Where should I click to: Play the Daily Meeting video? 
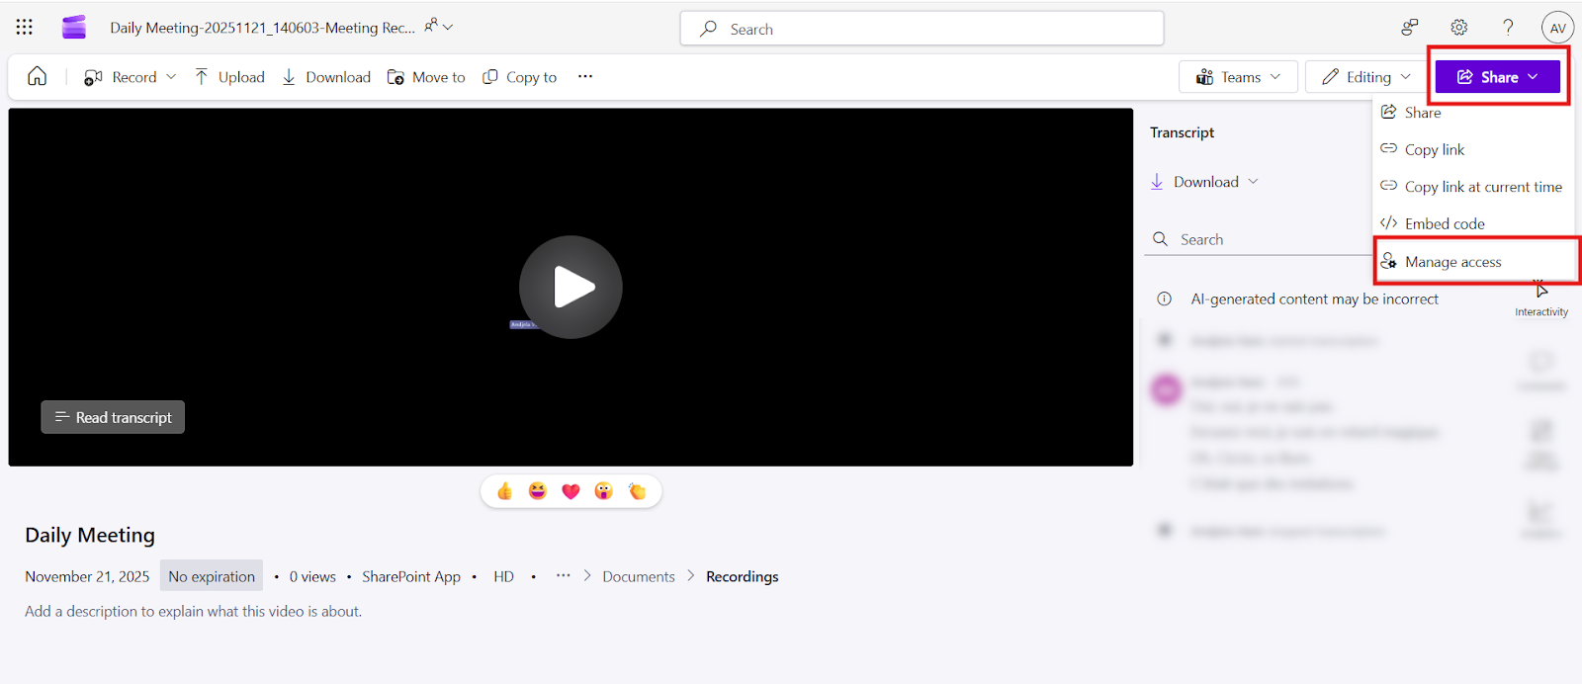[571, 288]
